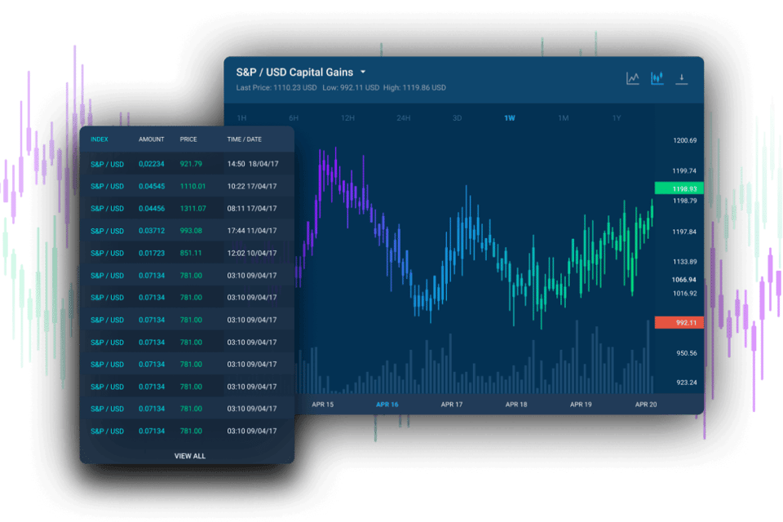Select the 1197.84 price axis label
Screen dimensions: 783x522
point(684,232)
